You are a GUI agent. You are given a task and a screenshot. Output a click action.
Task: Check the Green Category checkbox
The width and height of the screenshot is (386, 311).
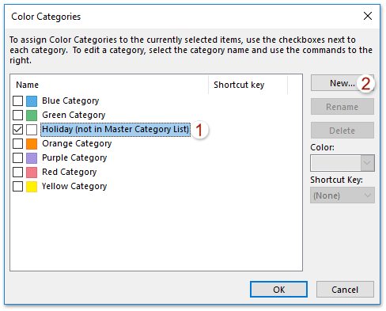pos(17,115)
